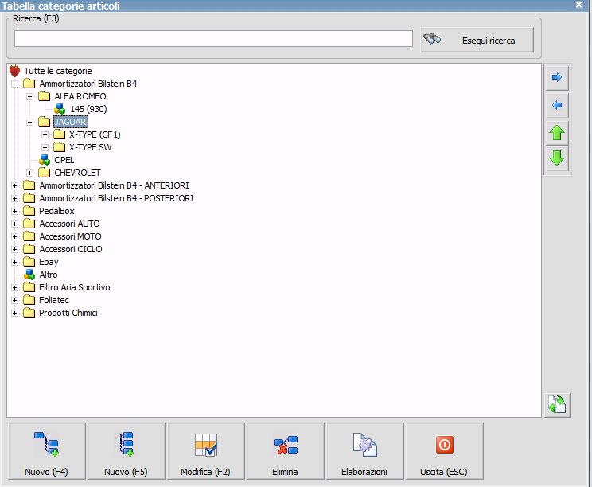Expand Ammortizzatori Bilstein B4 - ANTERIORI node
Image resolution: width=592 pixels, height=487 pixels.
15,185
